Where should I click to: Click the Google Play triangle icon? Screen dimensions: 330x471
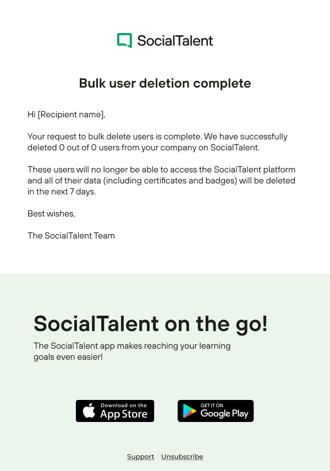[x=190, y=411]
